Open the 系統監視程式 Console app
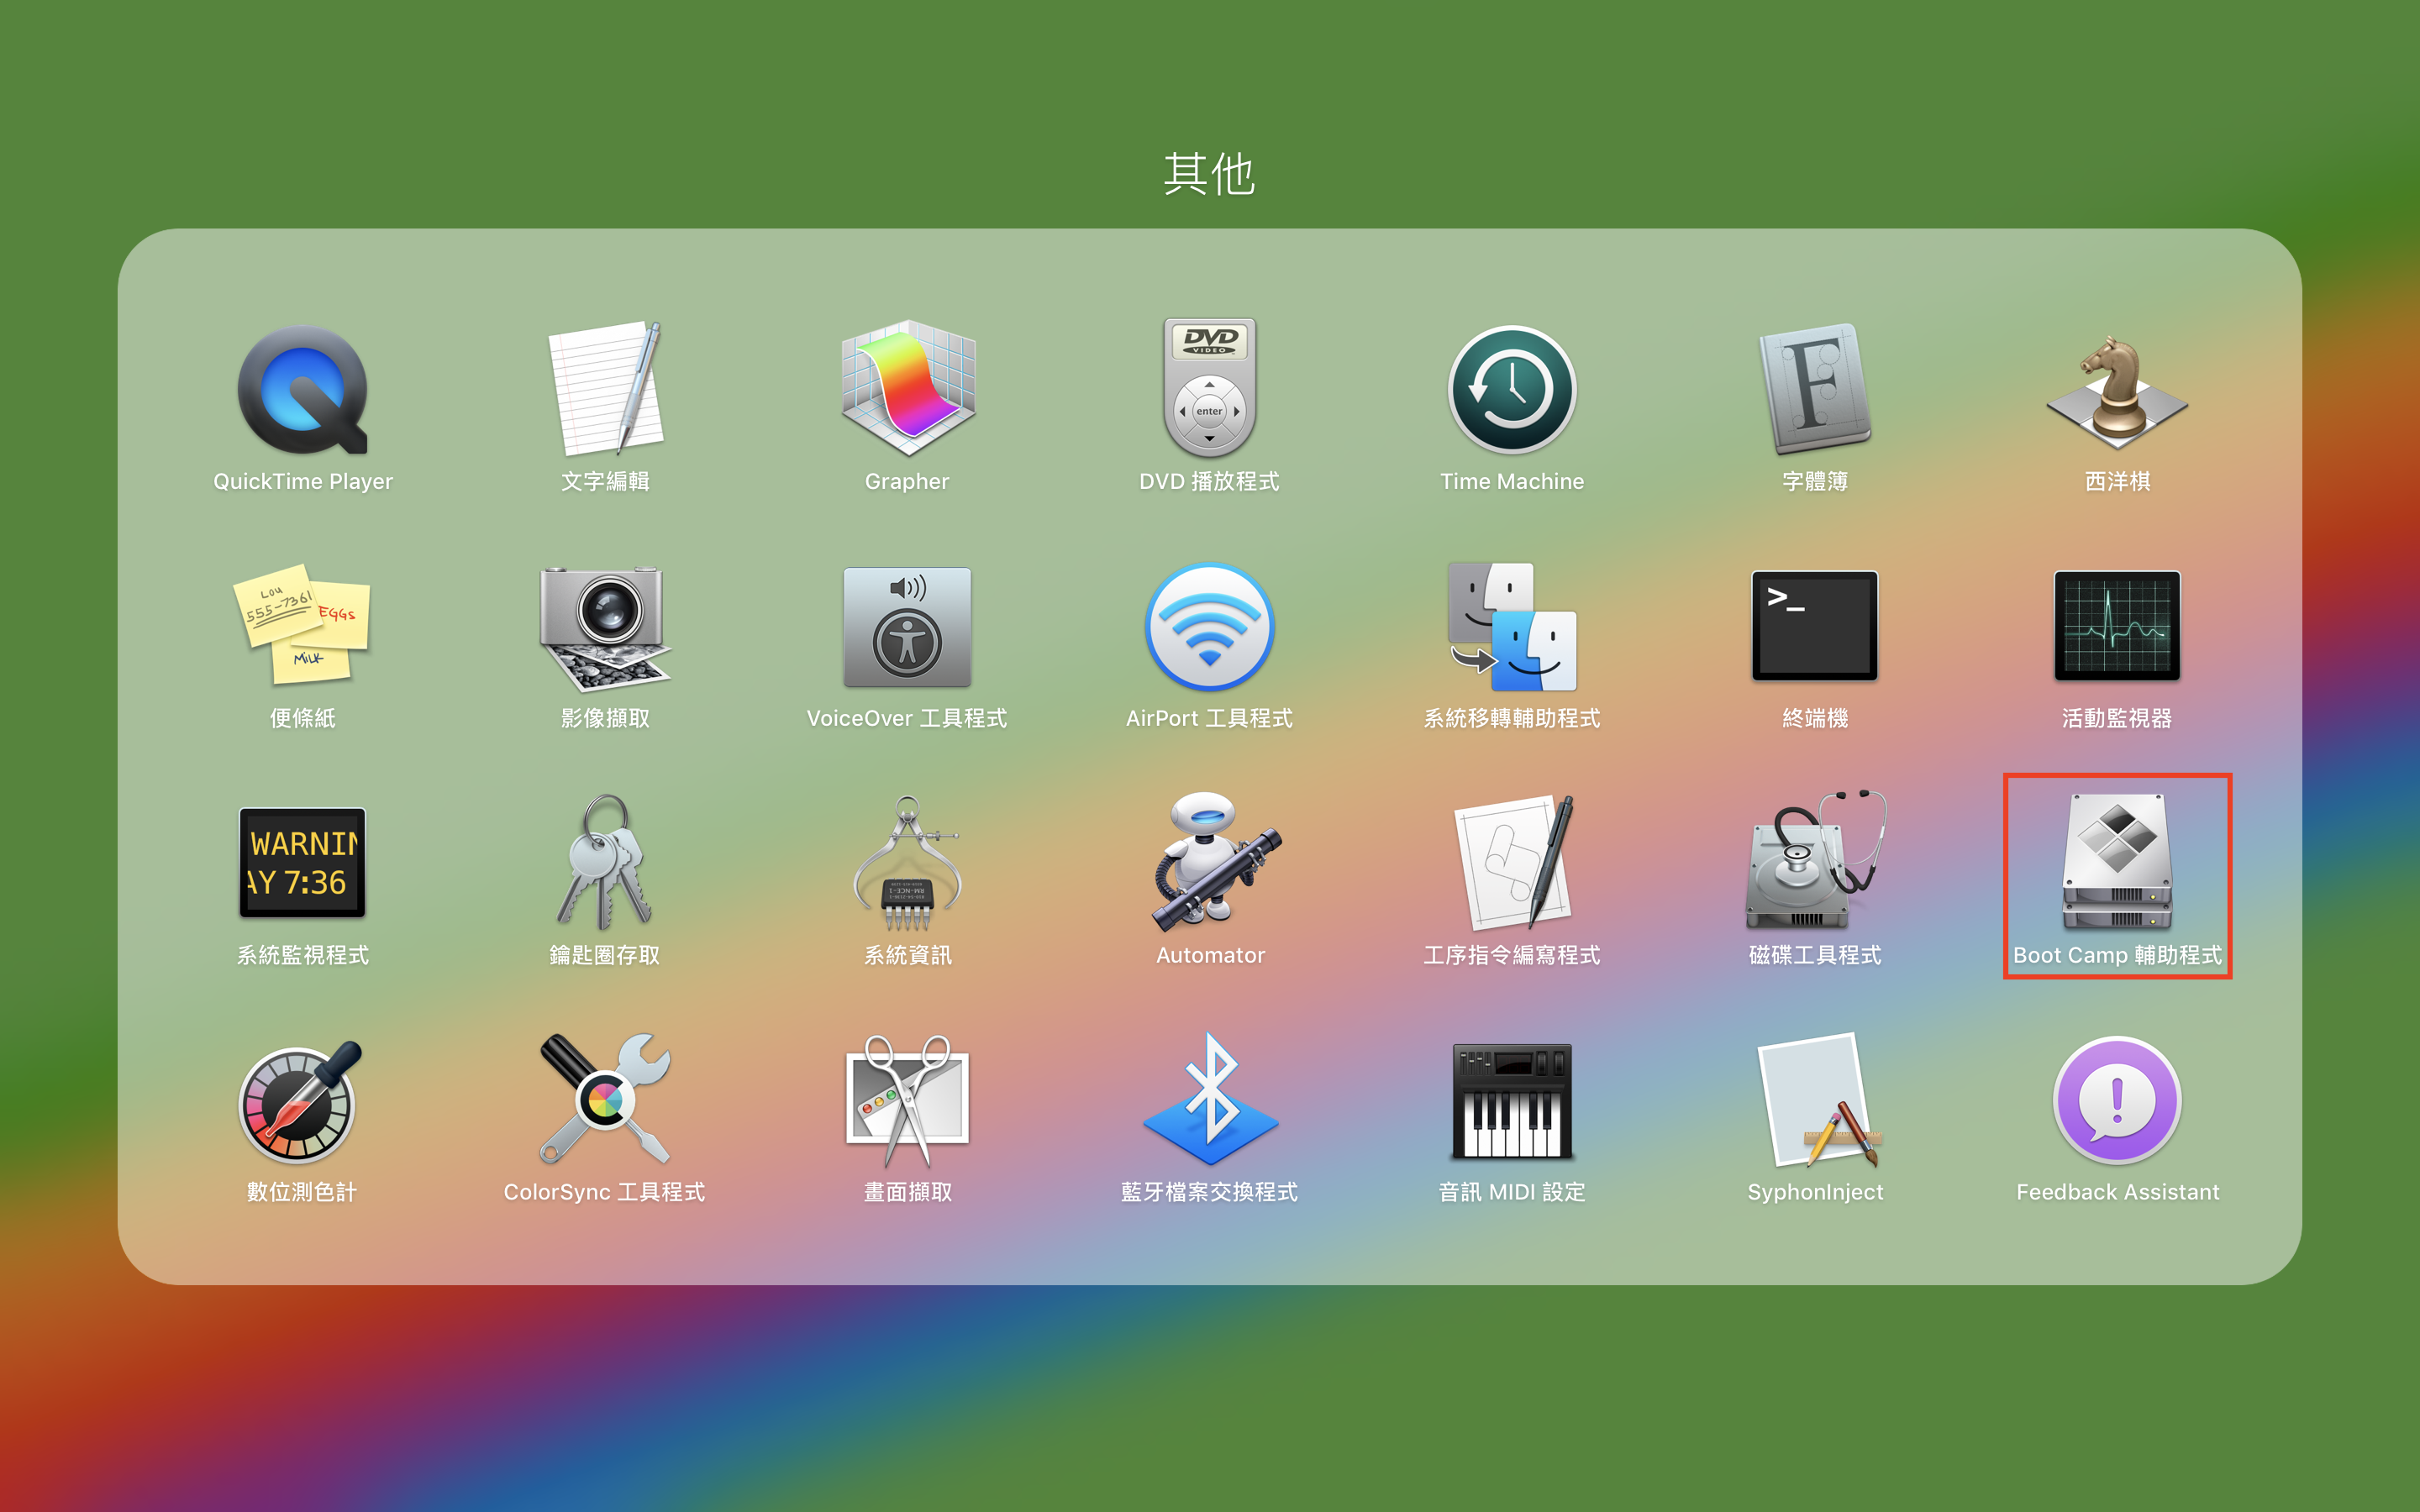Viewport: 2420px width, 1512px height. pyautogui.click(x=302, y=863)
